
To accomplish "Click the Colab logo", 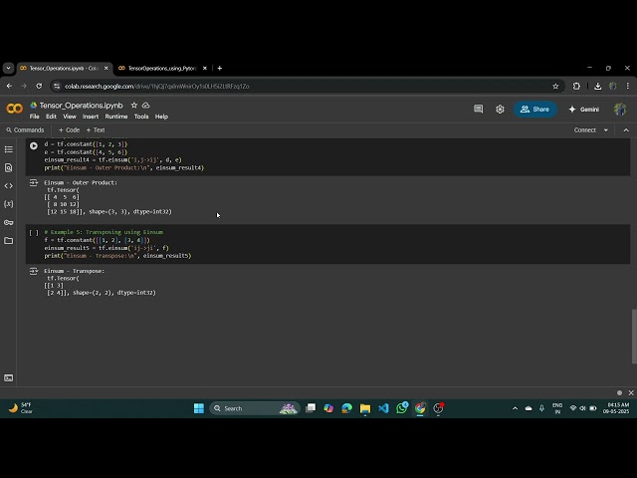I will point(15,109).
